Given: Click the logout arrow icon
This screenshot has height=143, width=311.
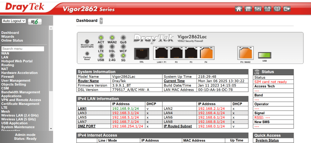Looking at the screenshot, I should pos(287,9).
